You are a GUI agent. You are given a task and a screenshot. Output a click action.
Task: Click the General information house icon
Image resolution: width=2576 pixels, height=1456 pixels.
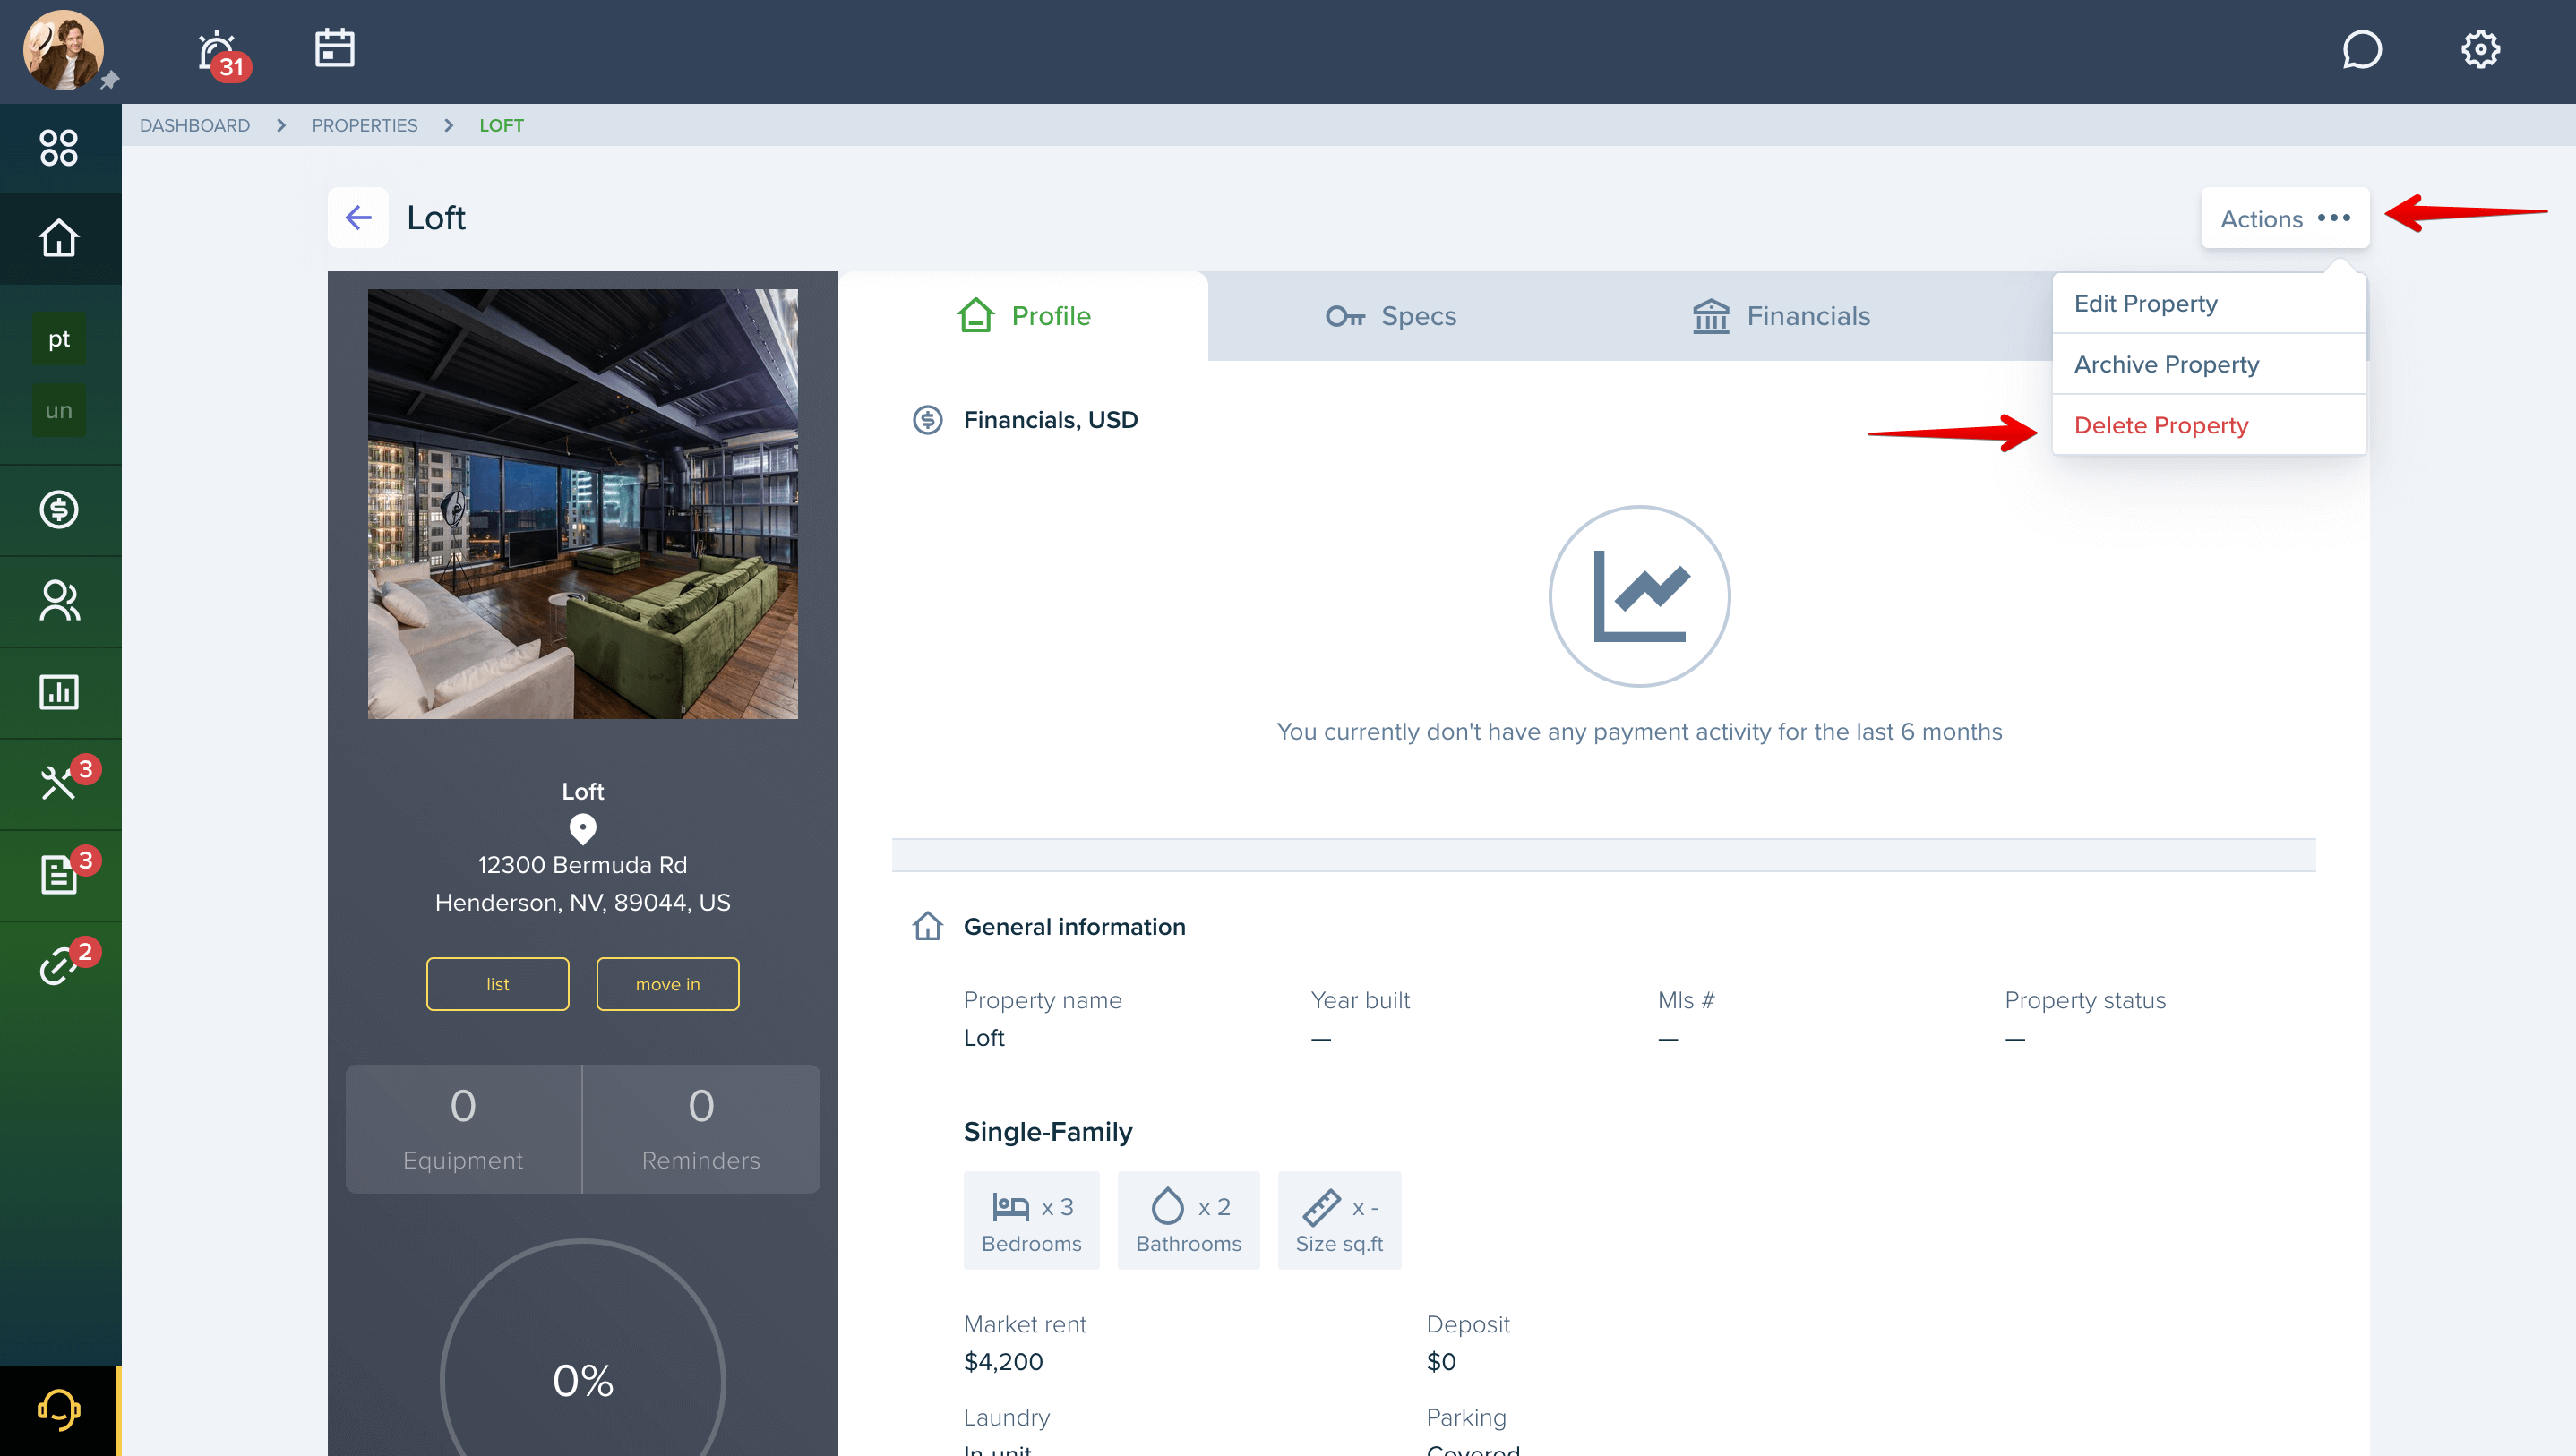coord(928,926)
